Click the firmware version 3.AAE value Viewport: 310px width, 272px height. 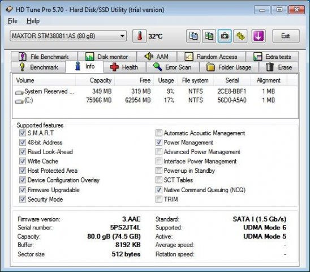(131, 219)
